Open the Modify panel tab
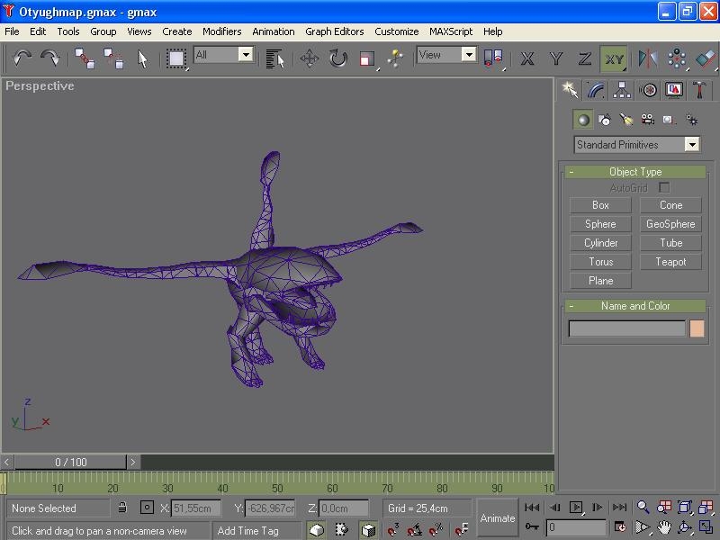 click(596, 90)
